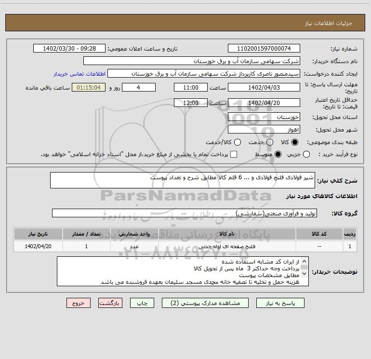This screenshot has height=359, width=371.
Task: Click the کد کالا cell showing --
Action: tap(319, 246)
